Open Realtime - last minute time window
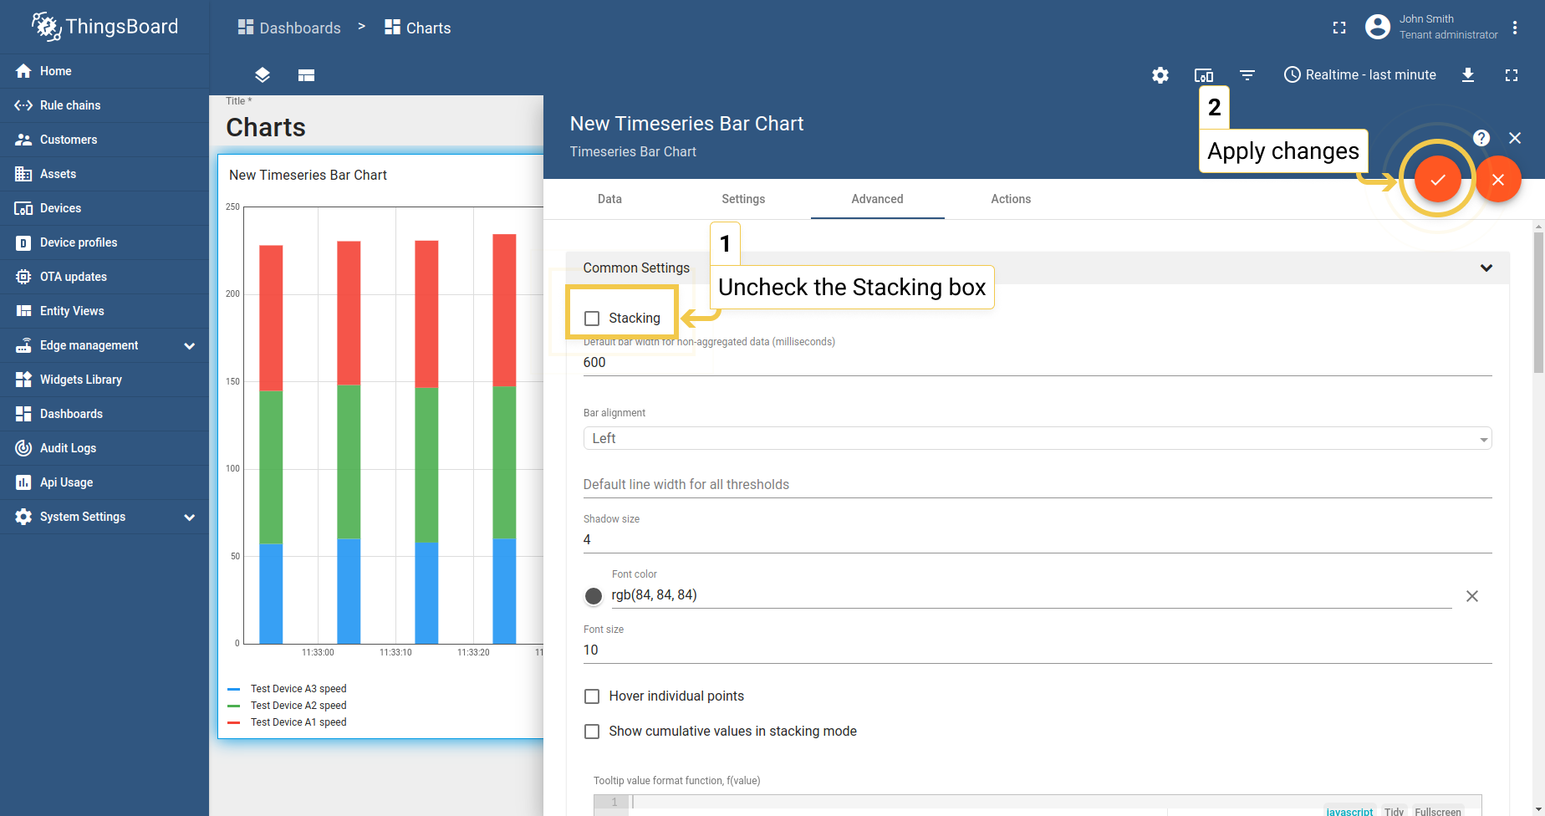Screen dimensions: 1545x816 coord(1359,75)
